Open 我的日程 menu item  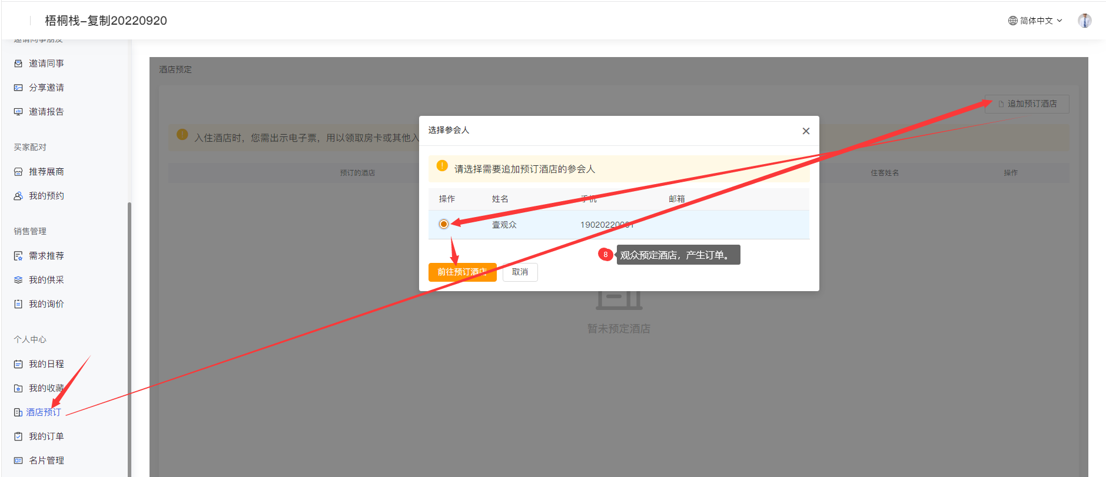coord(47,364)
